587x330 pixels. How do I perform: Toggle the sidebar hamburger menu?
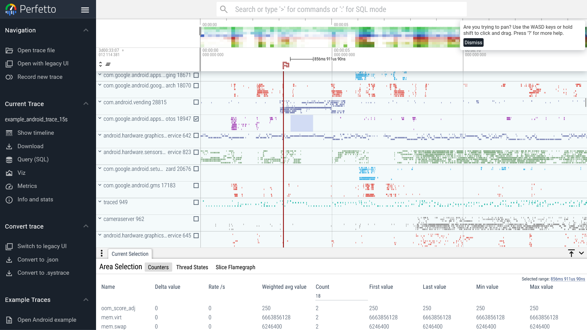pos(85,10)
